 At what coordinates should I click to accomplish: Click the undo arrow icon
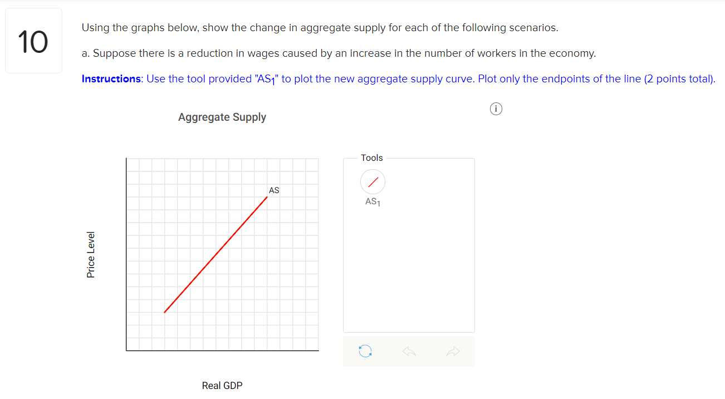point(409,351)
